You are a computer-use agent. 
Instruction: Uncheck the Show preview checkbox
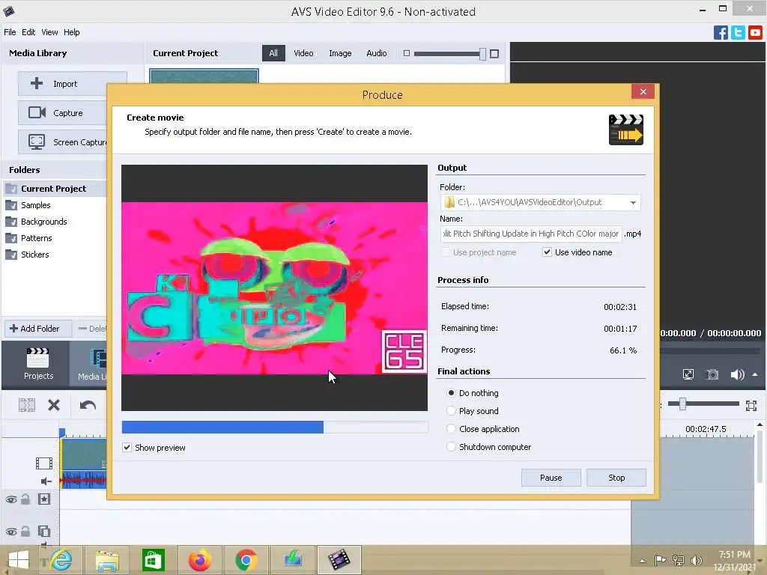pos(127,448)
